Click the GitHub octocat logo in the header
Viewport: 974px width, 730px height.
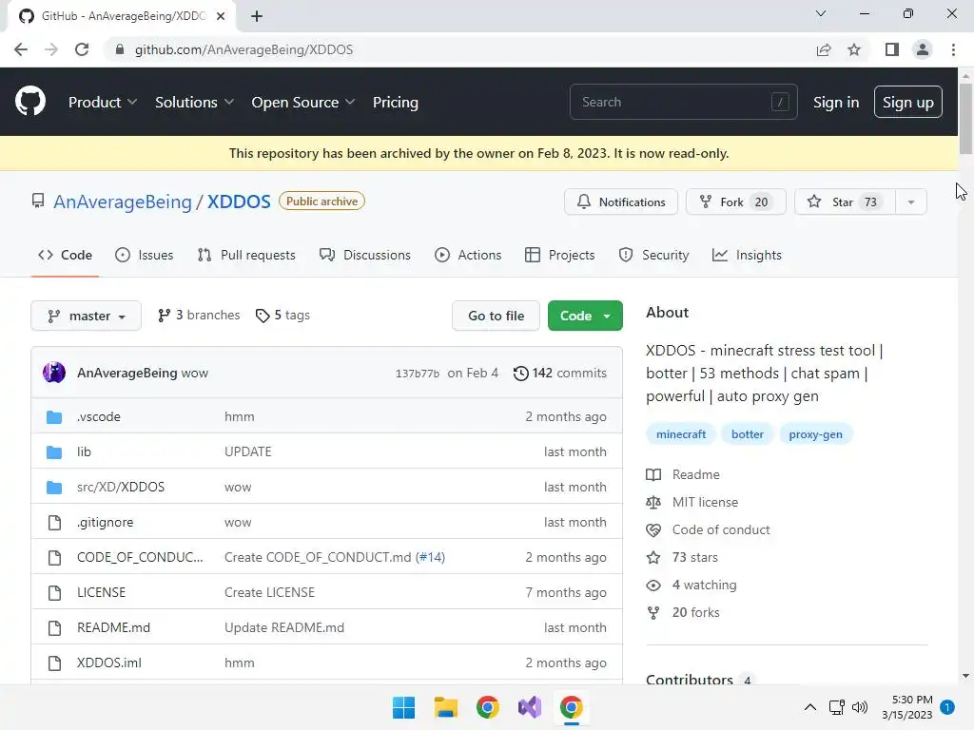29,102
